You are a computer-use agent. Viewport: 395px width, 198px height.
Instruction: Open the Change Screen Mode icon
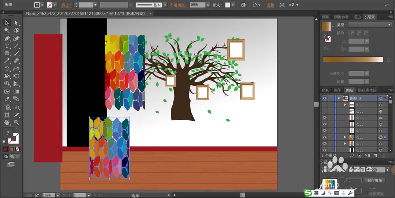(11, 165)
